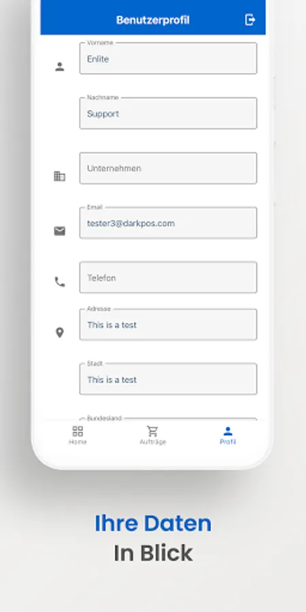Click the location pin icon

(59, 333)
